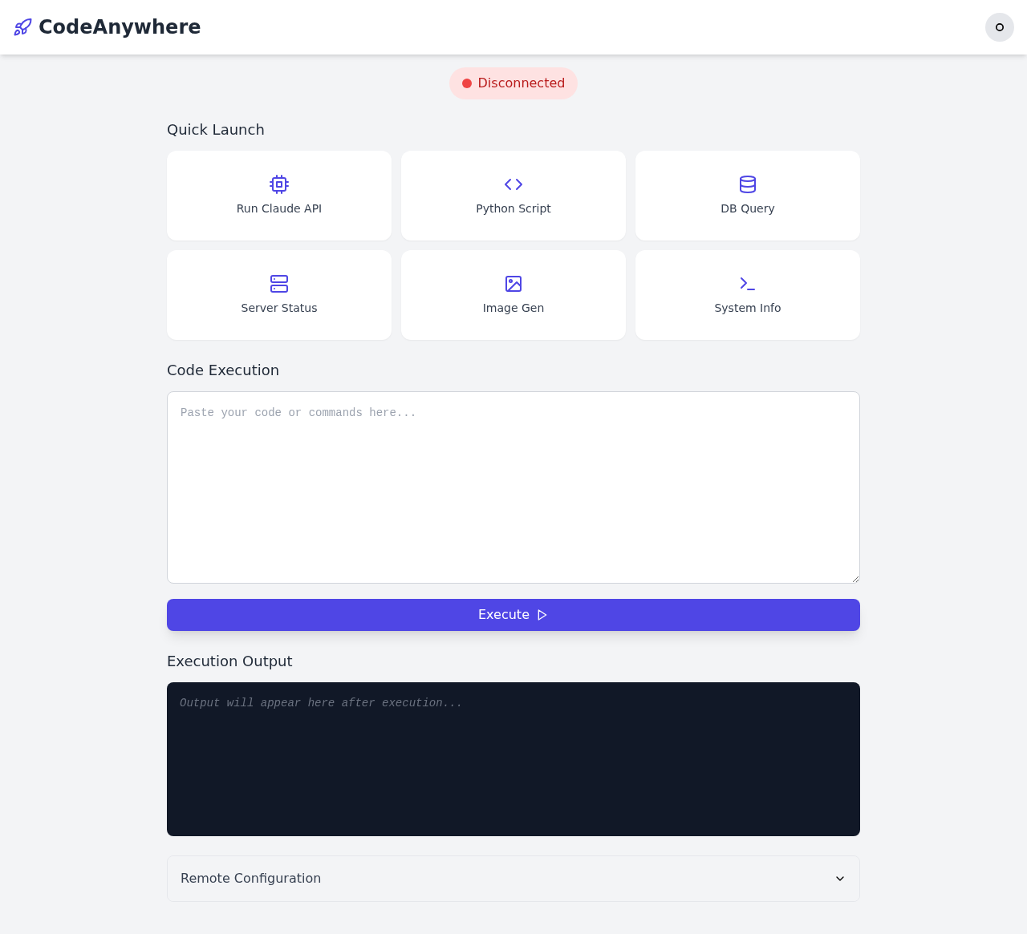Viewport: 1027px width, 934px height.
Task: Click the chevron on Remote Configuration panel
Action: click(841, 879)
